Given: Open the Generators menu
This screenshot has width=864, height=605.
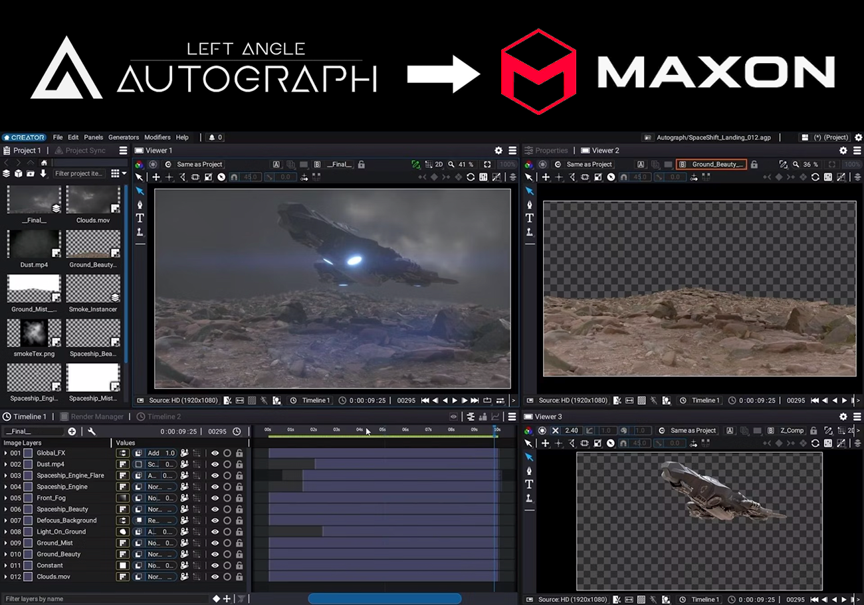Looking at the screenshot, I should [124, 137].
